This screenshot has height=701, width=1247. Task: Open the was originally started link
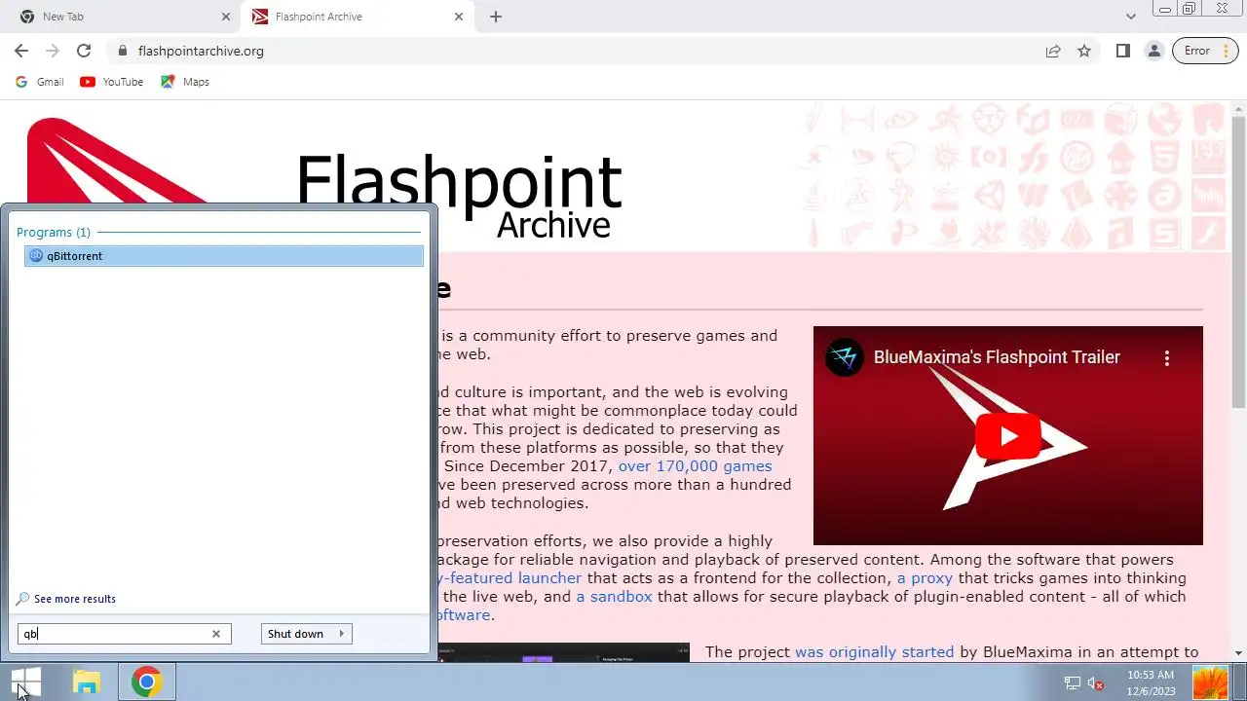point(874,652)
